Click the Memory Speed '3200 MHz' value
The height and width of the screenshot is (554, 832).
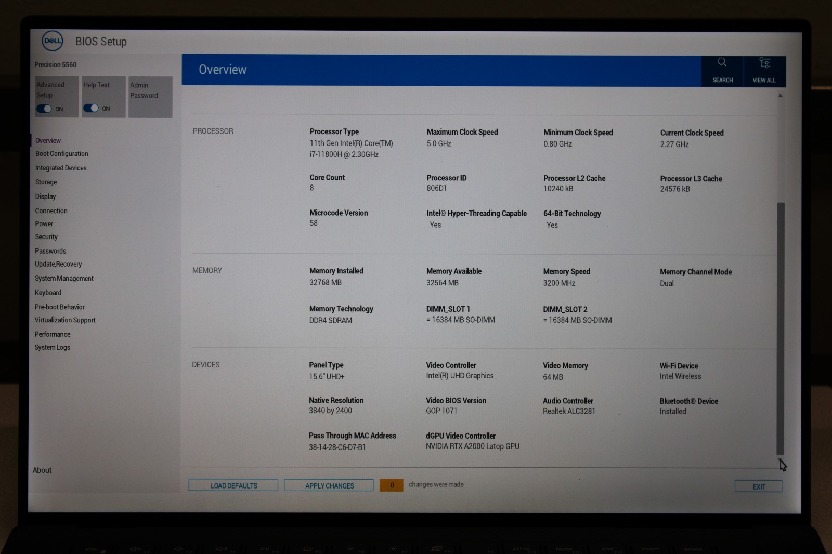[x=559, y=283]
